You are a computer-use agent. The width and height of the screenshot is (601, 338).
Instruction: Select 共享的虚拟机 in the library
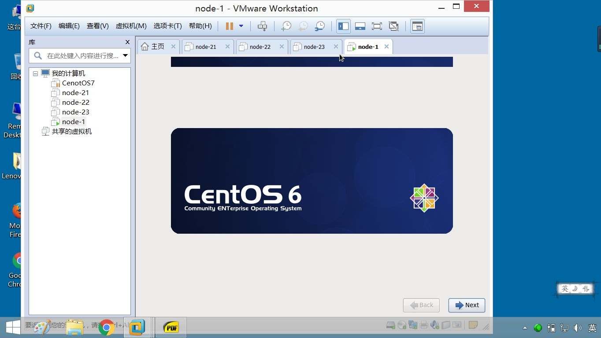[x=72, y=131]
